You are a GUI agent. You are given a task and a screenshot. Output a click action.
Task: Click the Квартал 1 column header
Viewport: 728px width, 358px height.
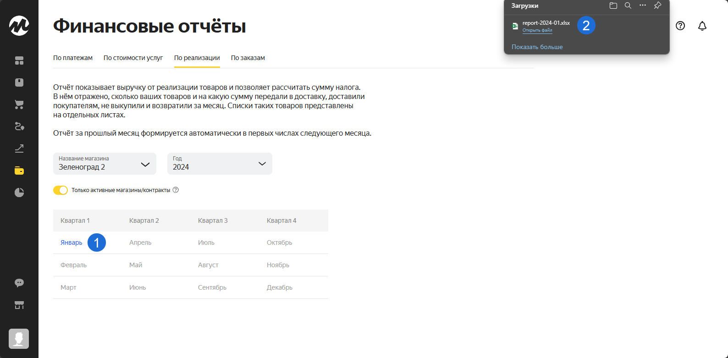click(75, 220)
